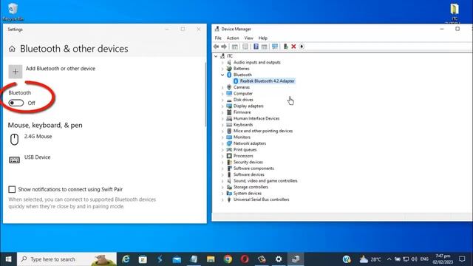Image resolution: width=473 pixels, height=266 pixels.
Task: Uninstall device with the red X icon
Action: coord(293,47)
